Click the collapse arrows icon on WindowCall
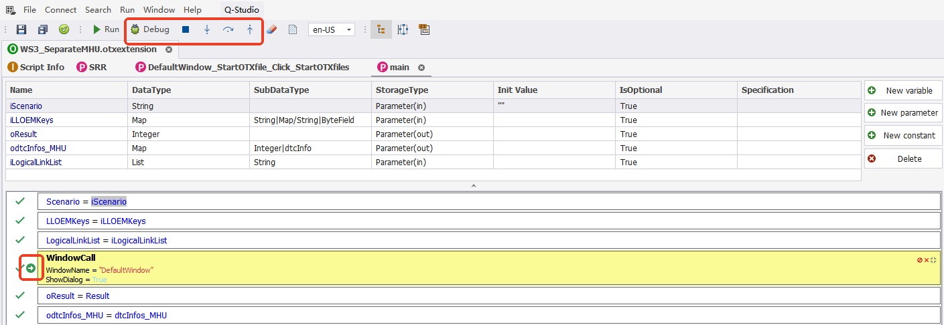The width and height of the screenshot is (944, 325). [x=933, y=259]
